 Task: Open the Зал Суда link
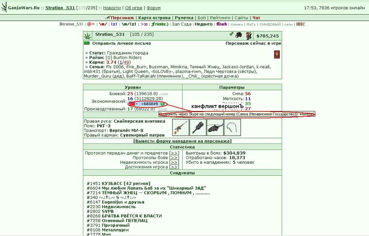182,24
